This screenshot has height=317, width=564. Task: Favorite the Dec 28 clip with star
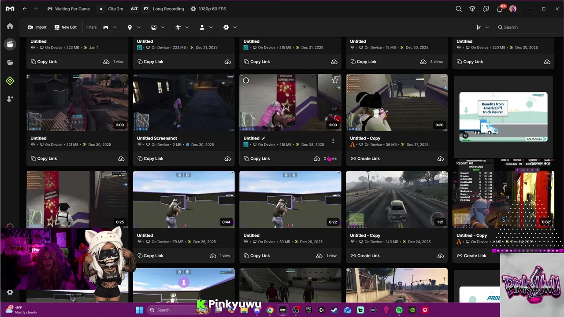pyautogui.click(x=335, y=80)
